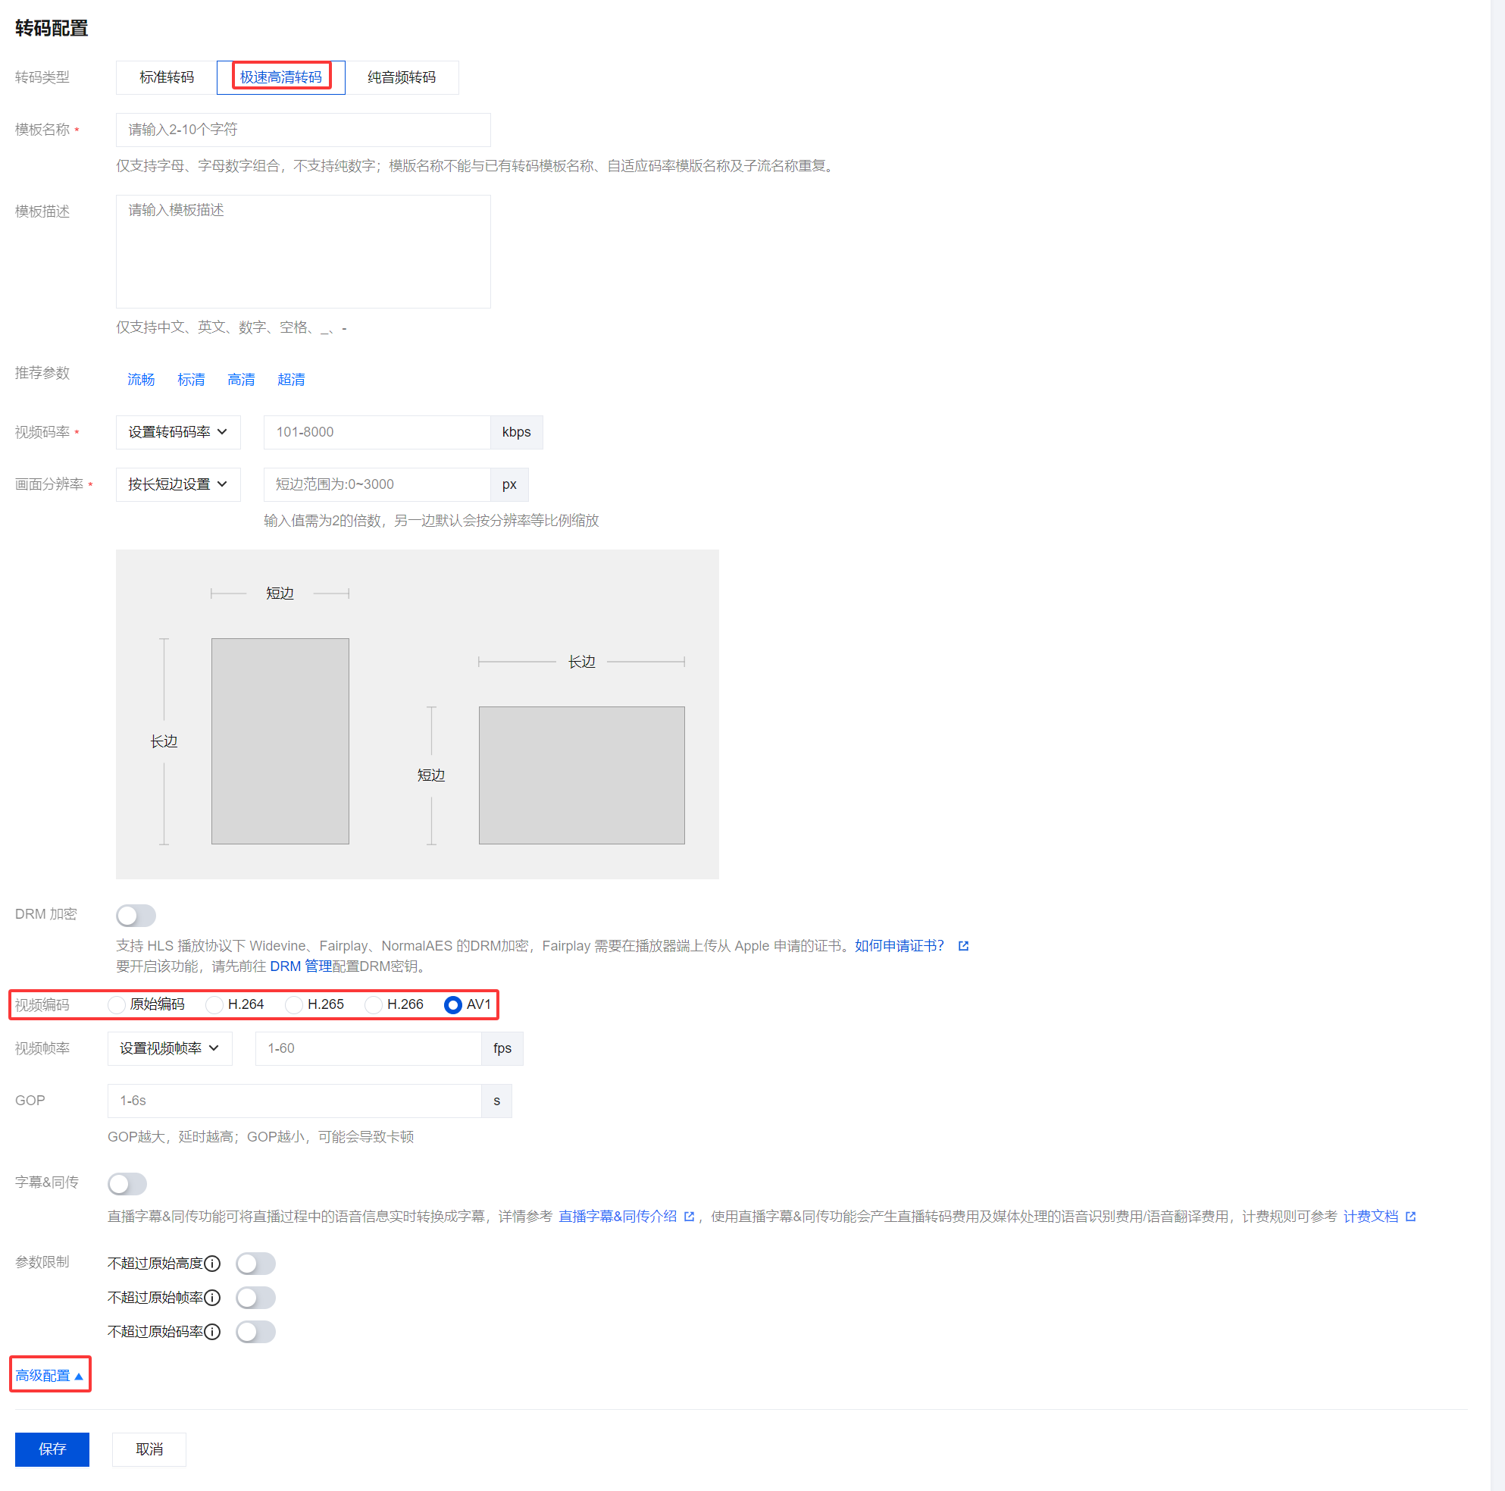Open 按长短边设置 resolution dropdown
Image resolution: width=1505 pixels, height=1491 pixels.
pyautogui.click(x=177, y=484)
